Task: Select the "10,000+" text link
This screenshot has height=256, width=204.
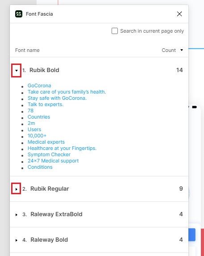Action: (37, 136)
